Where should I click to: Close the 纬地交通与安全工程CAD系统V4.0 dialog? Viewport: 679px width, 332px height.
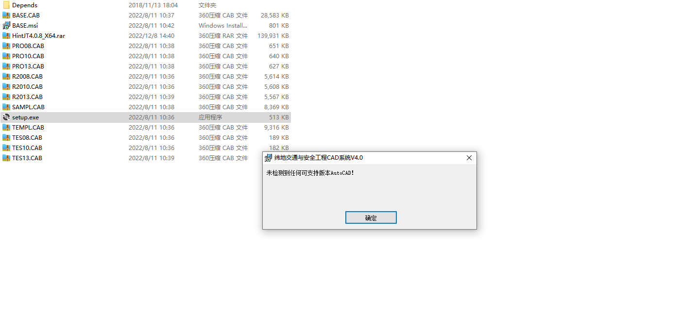point(469,158)
